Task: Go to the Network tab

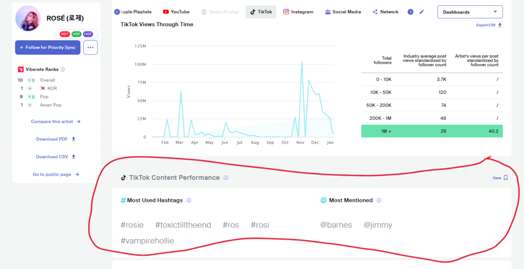Action: click(x=386, y=12)
